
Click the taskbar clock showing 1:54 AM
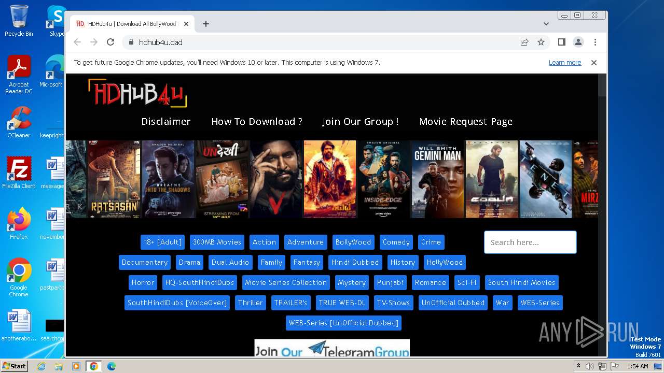point(638,366)
